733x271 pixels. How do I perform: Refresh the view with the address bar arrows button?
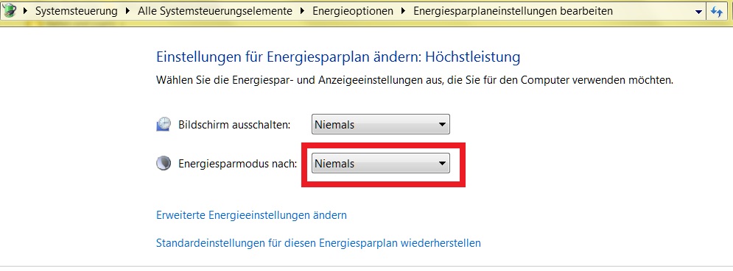pos(717,11)
